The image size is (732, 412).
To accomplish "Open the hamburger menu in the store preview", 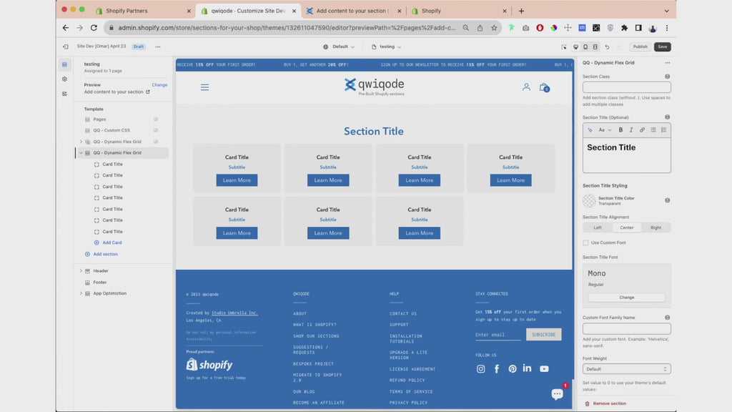I will tap(204, 87).
